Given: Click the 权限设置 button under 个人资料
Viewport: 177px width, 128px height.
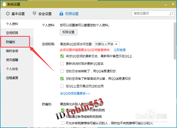Looking at the screenshot, I should pos(68,32).
